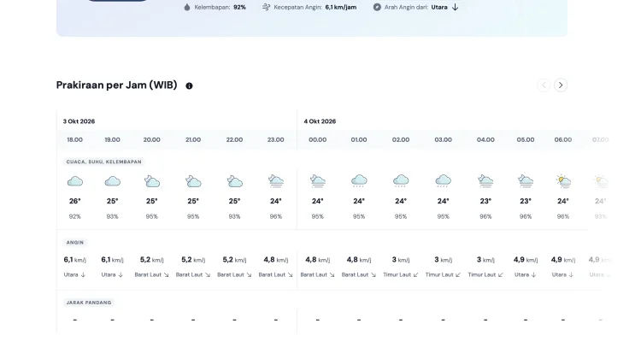Click the cloudy icon for 18.00

(x=75, y=181)
